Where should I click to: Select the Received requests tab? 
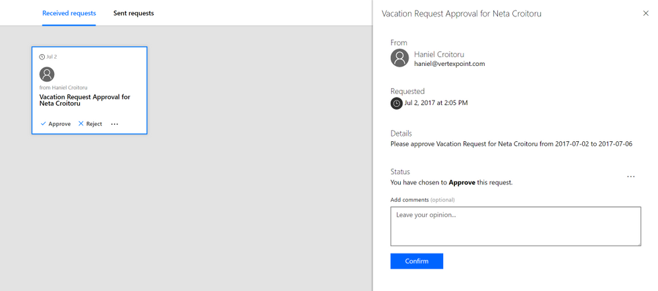(69, 13)
